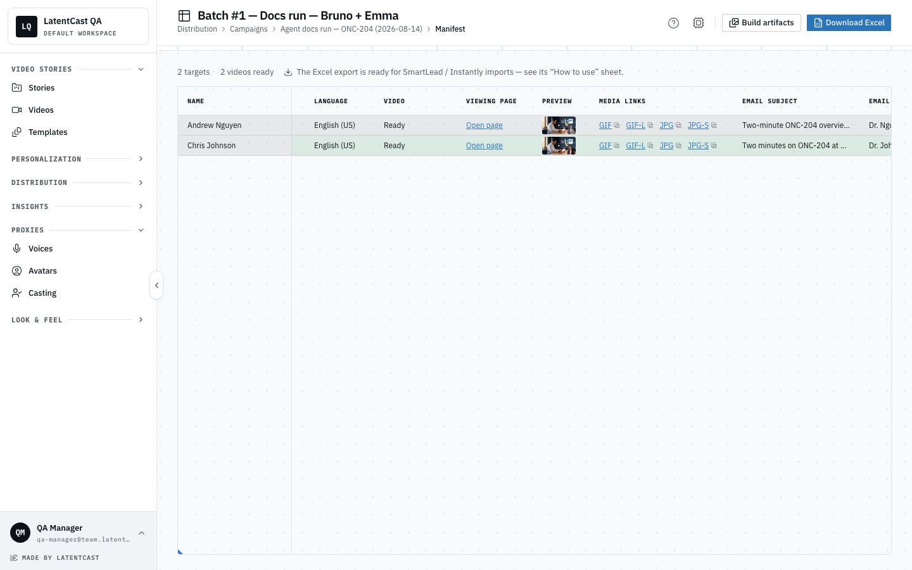Go to Distribution breadcrumb
The width and height of the screenshot is (912, 570).
(x=197, y=29)
